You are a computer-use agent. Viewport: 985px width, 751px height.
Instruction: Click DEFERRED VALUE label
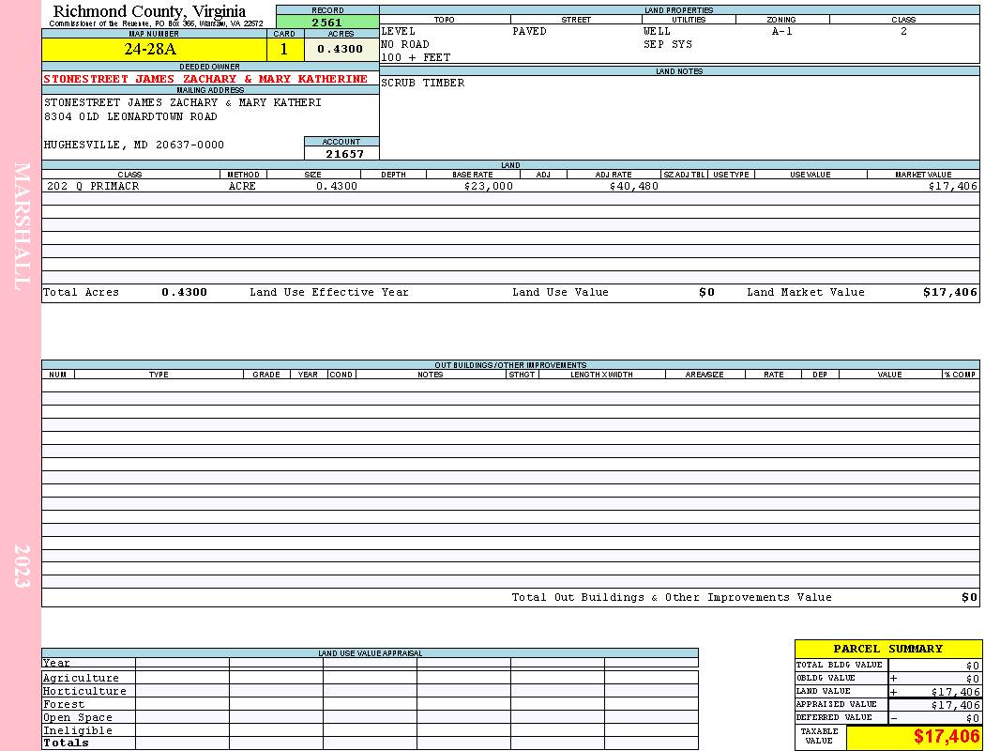pyautogui.click(x=834, y=718)
